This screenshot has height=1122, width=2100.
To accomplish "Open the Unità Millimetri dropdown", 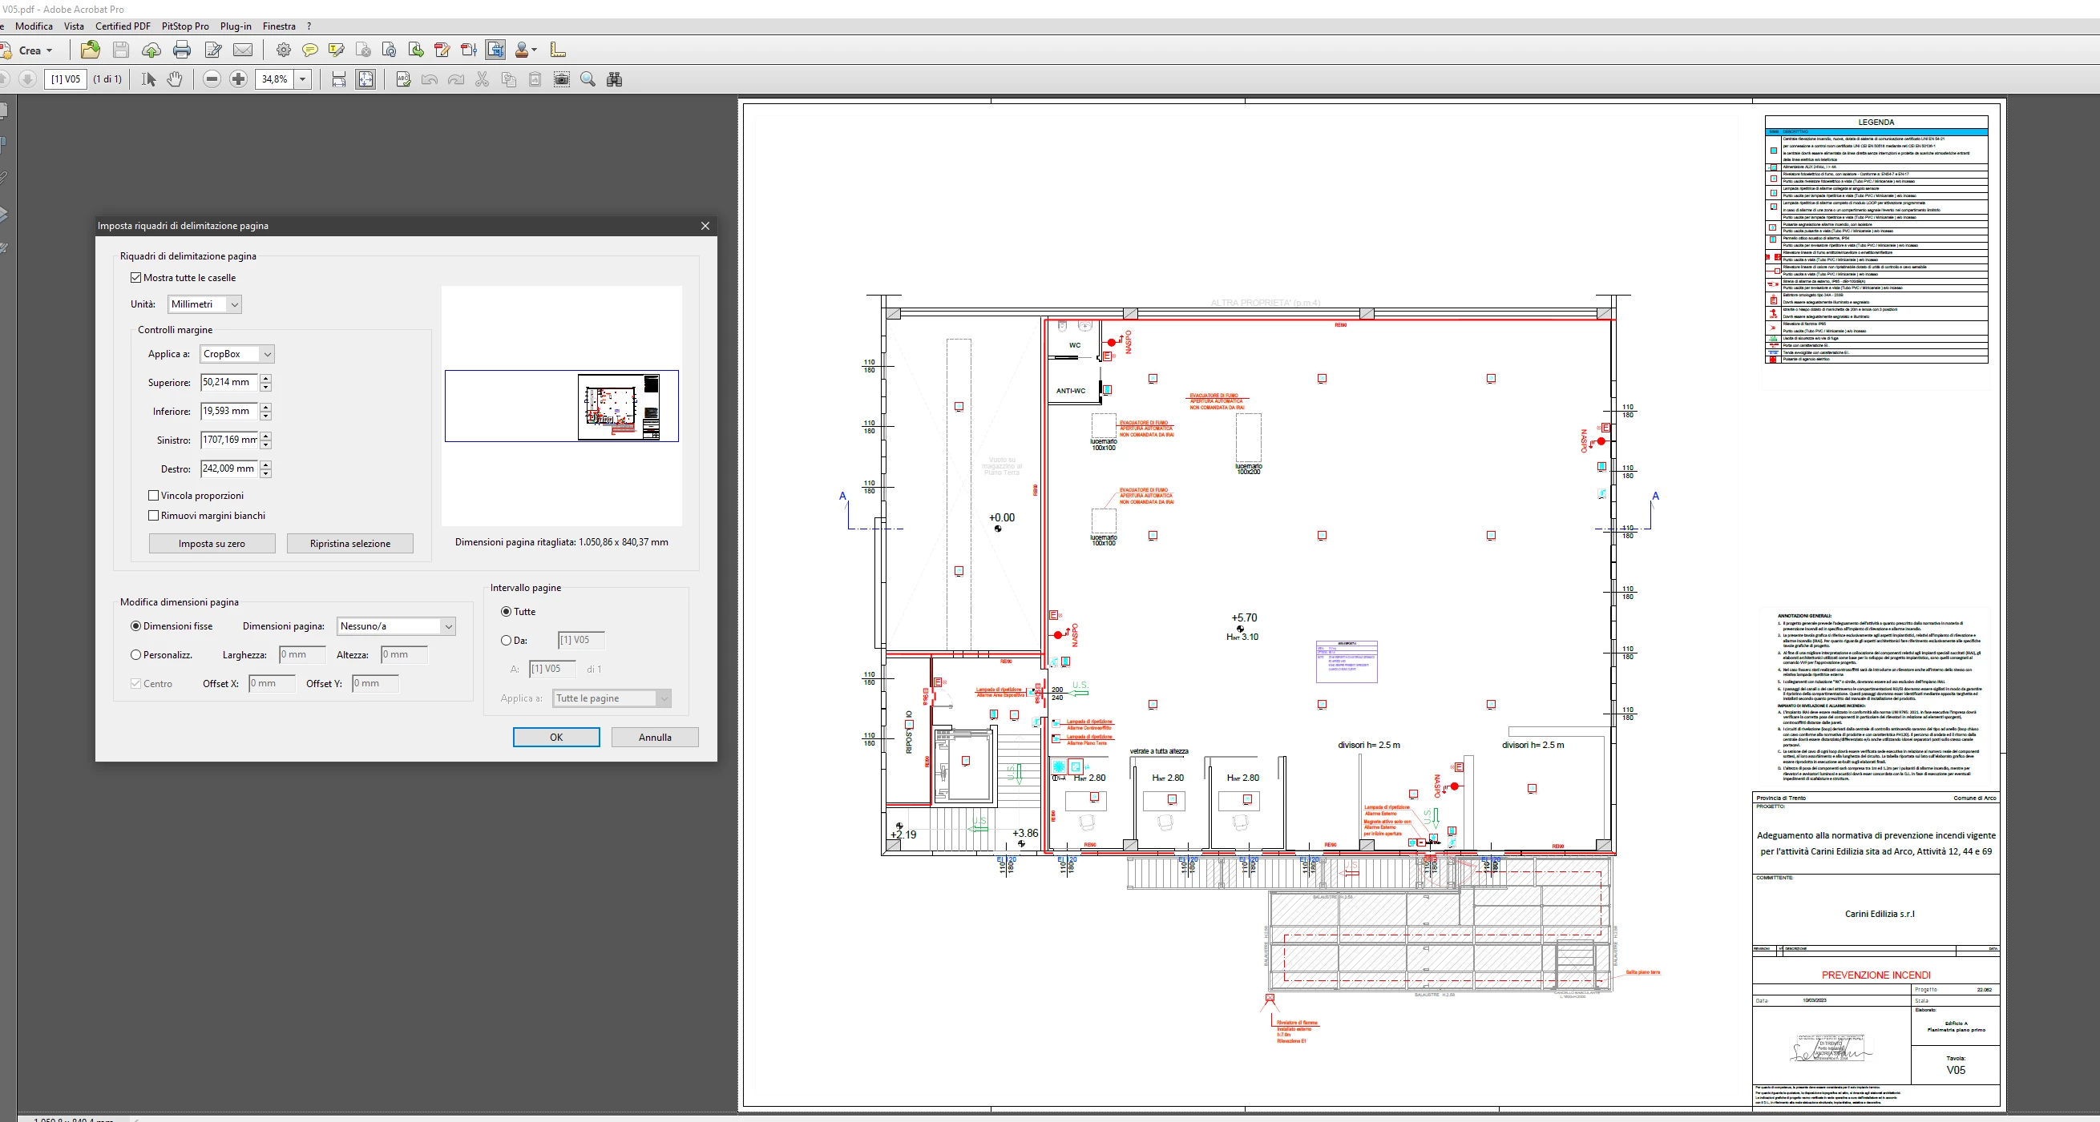I will (x=204, y=305).
